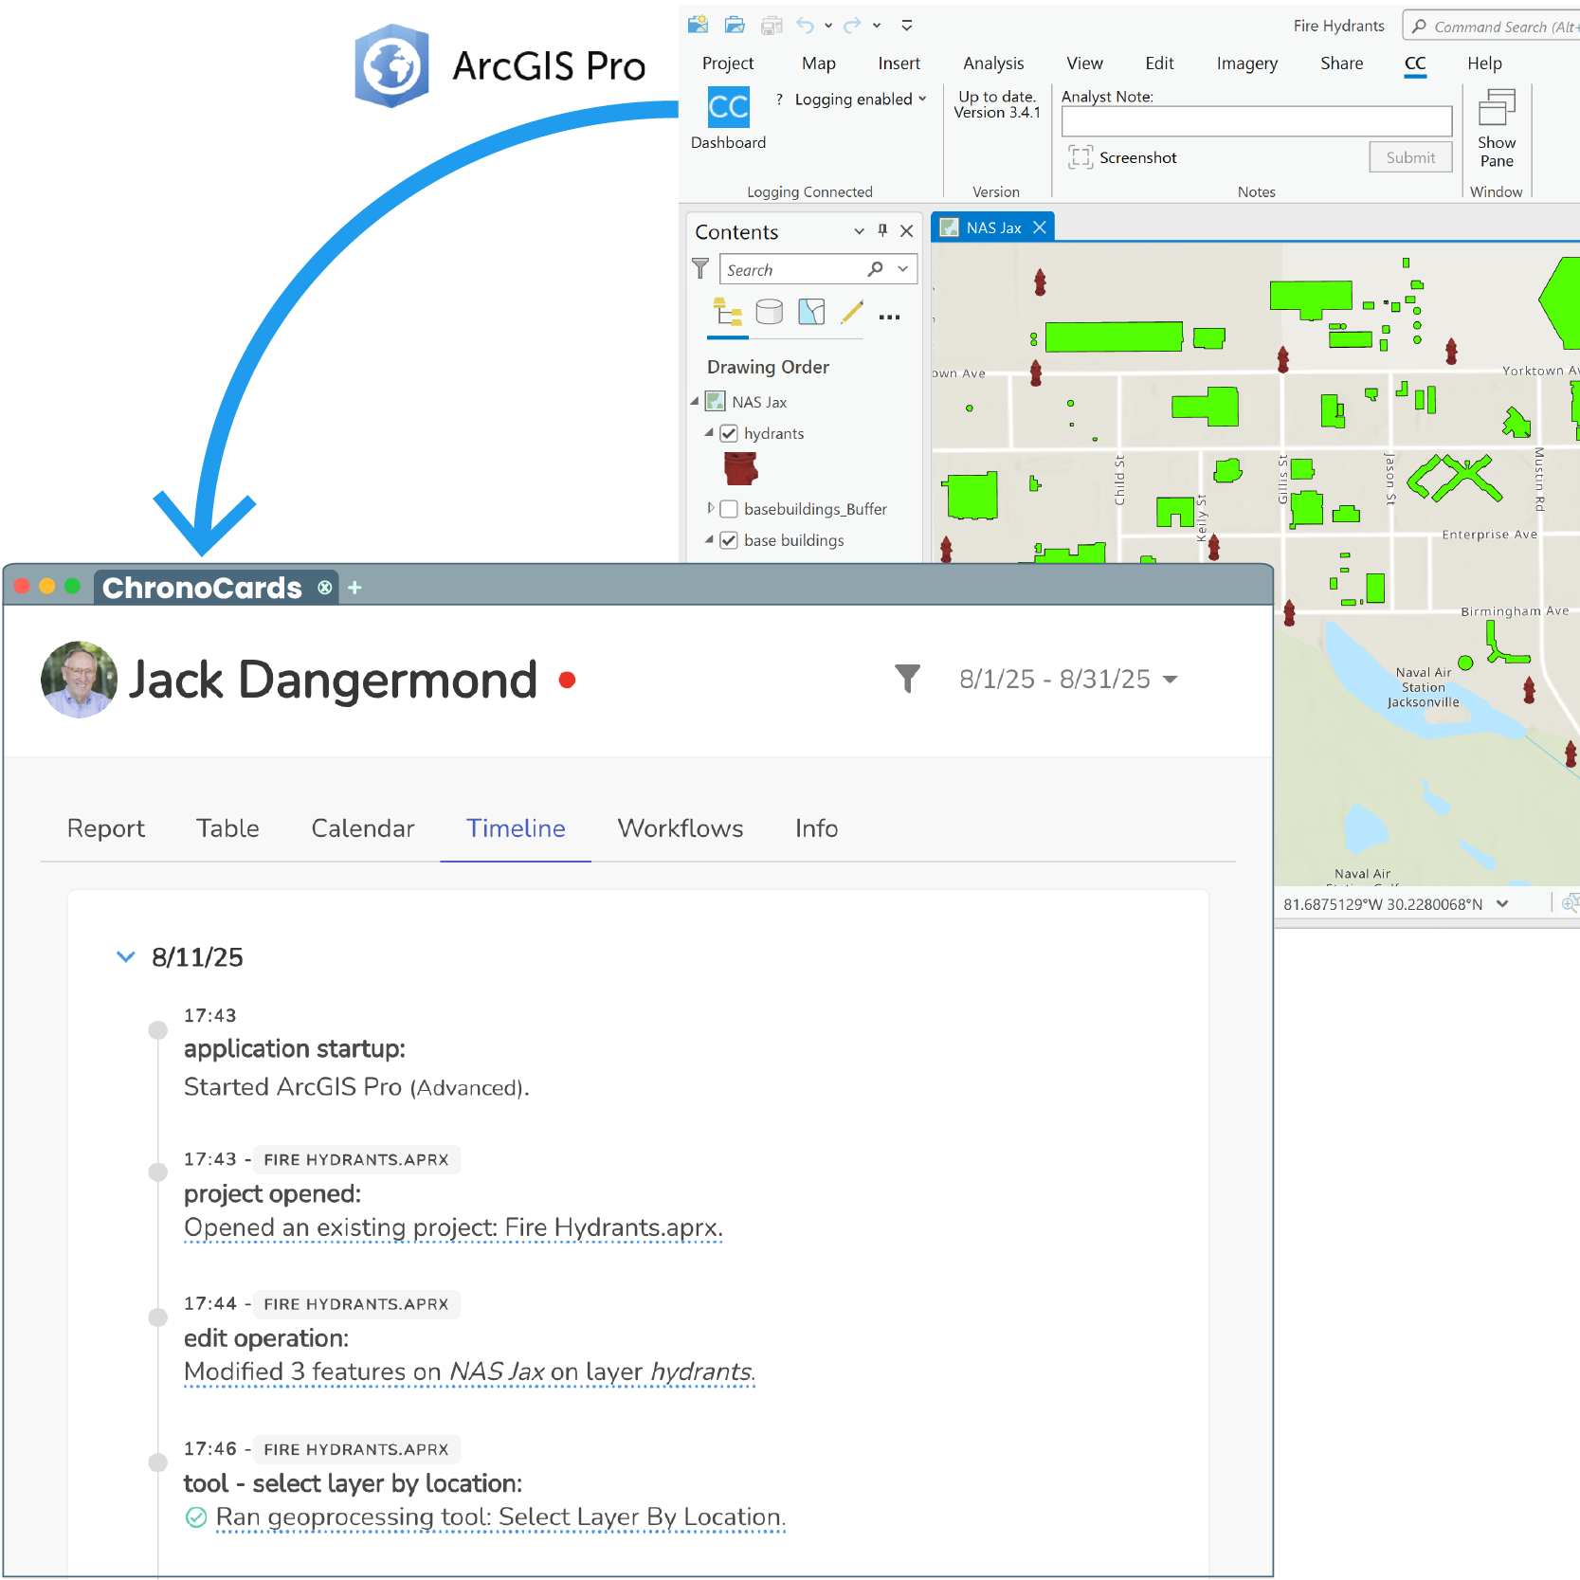
Task: Select List By Editing pencil icon
Action: [852, 312]
